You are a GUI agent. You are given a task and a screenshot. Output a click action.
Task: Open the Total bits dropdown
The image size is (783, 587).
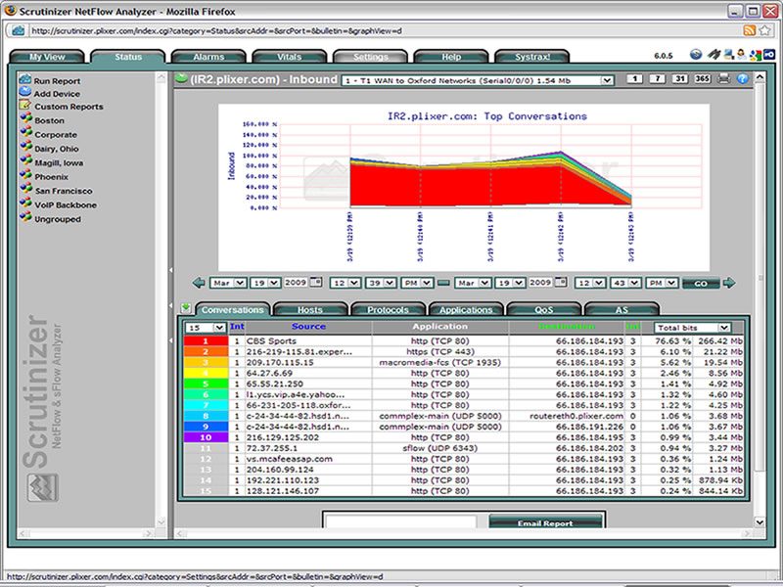693,328
